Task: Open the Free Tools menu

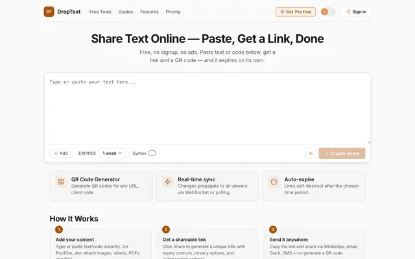Action: tap(101, 12)
